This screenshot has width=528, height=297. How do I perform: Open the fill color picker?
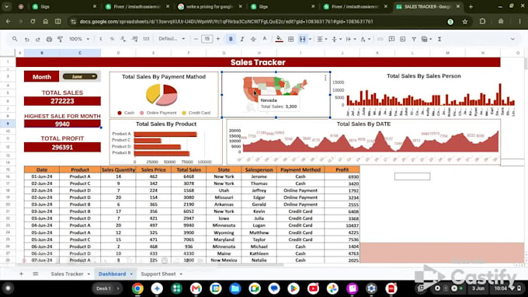(279, 39)
